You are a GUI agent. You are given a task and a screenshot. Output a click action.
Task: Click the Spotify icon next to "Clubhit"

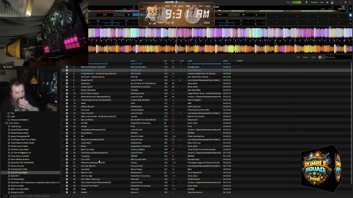pos(67,192)
